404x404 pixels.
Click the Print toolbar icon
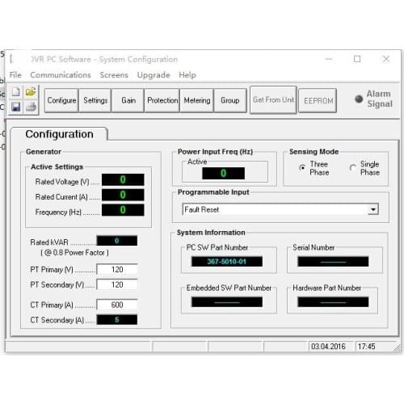31,107
